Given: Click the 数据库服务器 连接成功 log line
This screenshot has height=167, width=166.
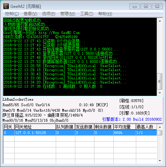Looking at the screenshot, I should pyautogui.click(x=63, y=62).
